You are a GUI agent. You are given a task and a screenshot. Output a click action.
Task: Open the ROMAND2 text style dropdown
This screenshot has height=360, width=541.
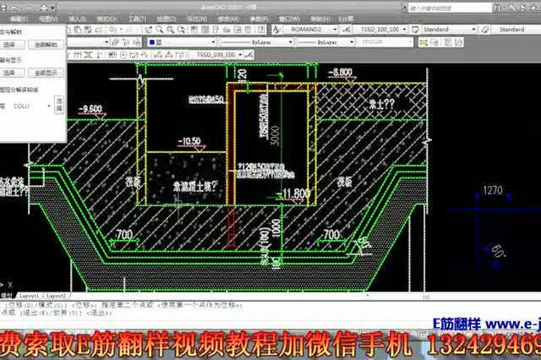coord(335,30)
